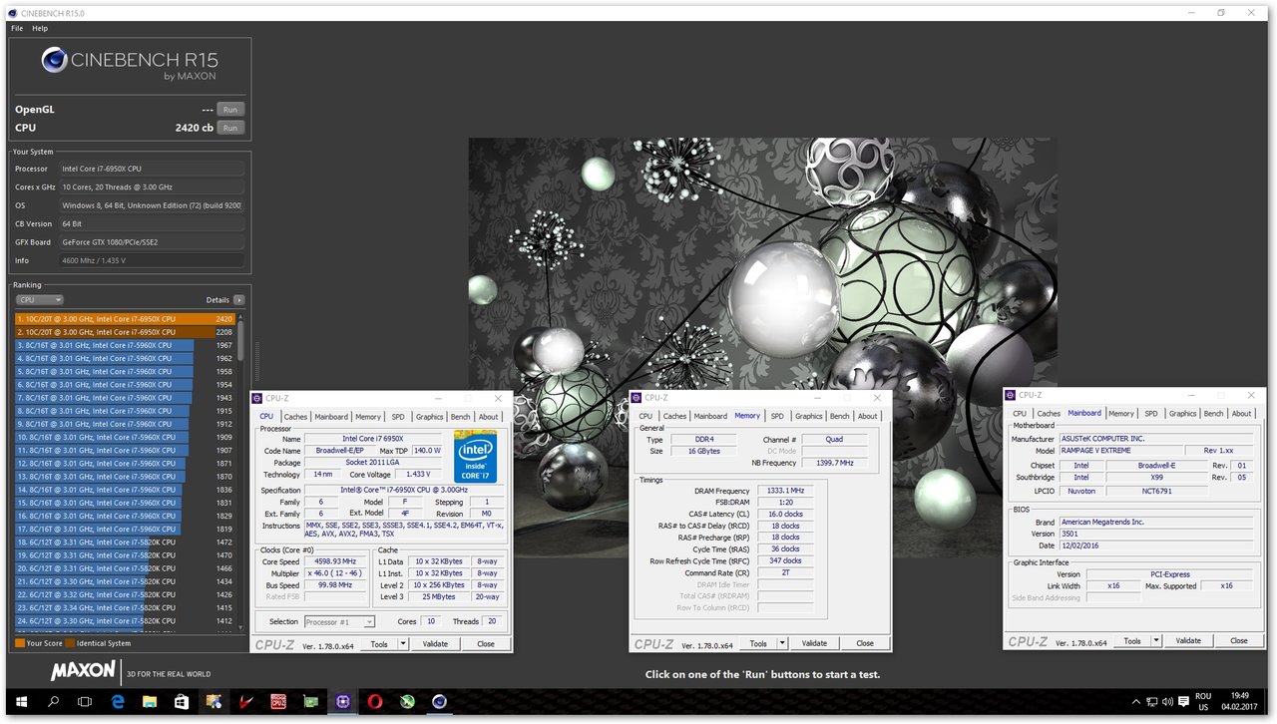Click Validate in the CPU-Z Mainboard window
The width and height of the screenshot is (1277, 724).
pyautogui.click(x=1188, y=641)
